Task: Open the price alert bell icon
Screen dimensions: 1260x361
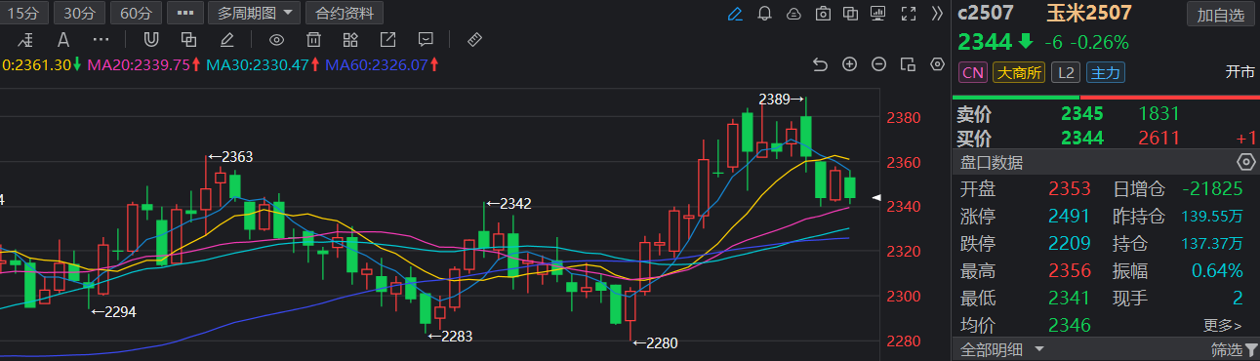Action: coord(765,14)
